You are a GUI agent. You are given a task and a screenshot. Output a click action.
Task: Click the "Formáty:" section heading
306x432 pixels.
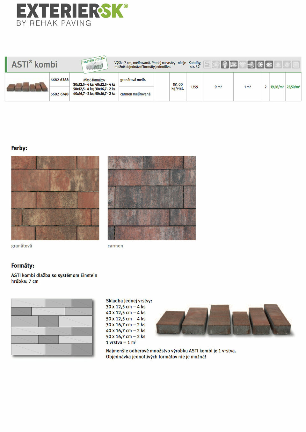23,266
